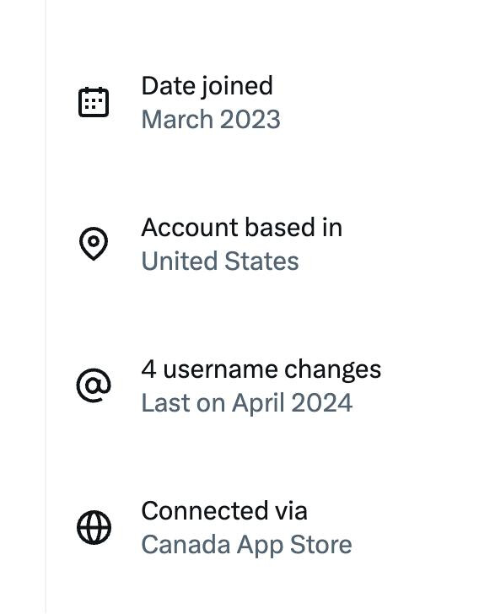Select the "Connected via" heading
This screenshot has width=479, height=614.
pyautogui.click(x=224, y=511)
